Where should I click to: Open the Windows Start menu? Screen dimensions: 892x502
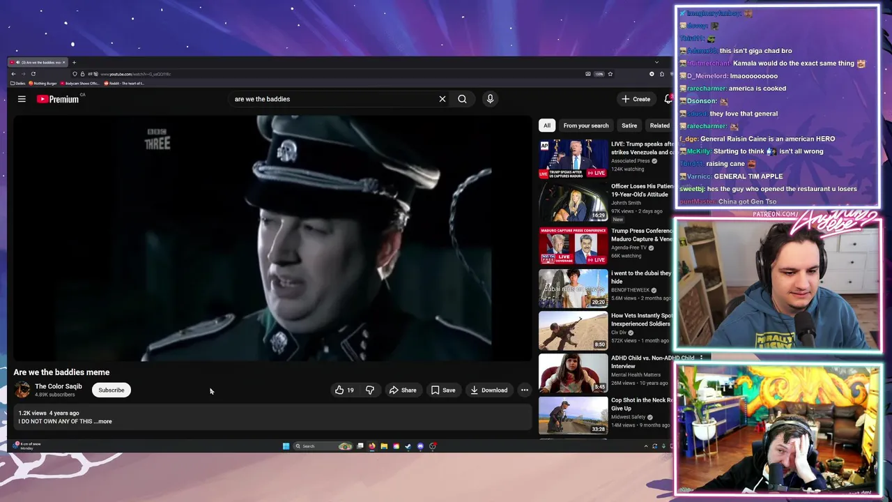point(286,446)
